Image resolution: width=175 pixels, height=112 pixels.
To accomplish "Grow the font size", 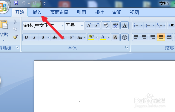I will 89,25.
